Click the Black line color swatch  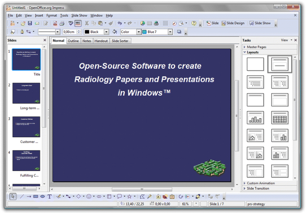pyautogui.click(x=87, y=32)
